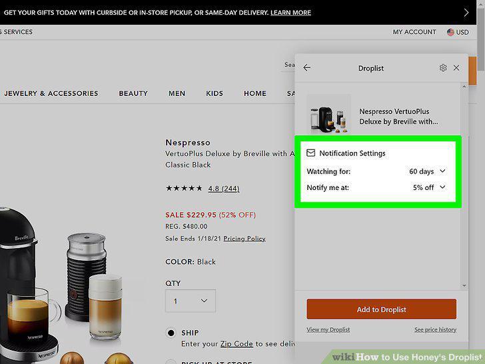Click the COLOR: Black label
This screenshot has width=485, height=364.
pos(191,262)
